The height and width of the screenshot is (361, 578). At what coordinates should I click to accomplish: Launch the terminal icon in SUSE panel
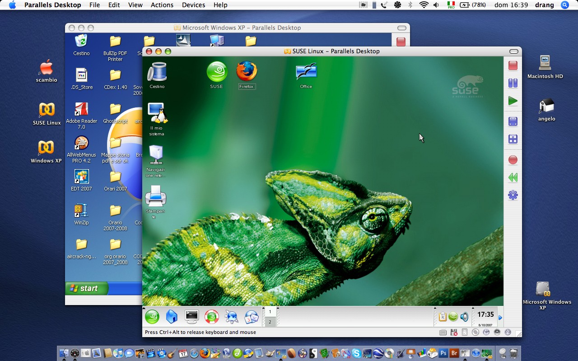click(x=192, y=317)
